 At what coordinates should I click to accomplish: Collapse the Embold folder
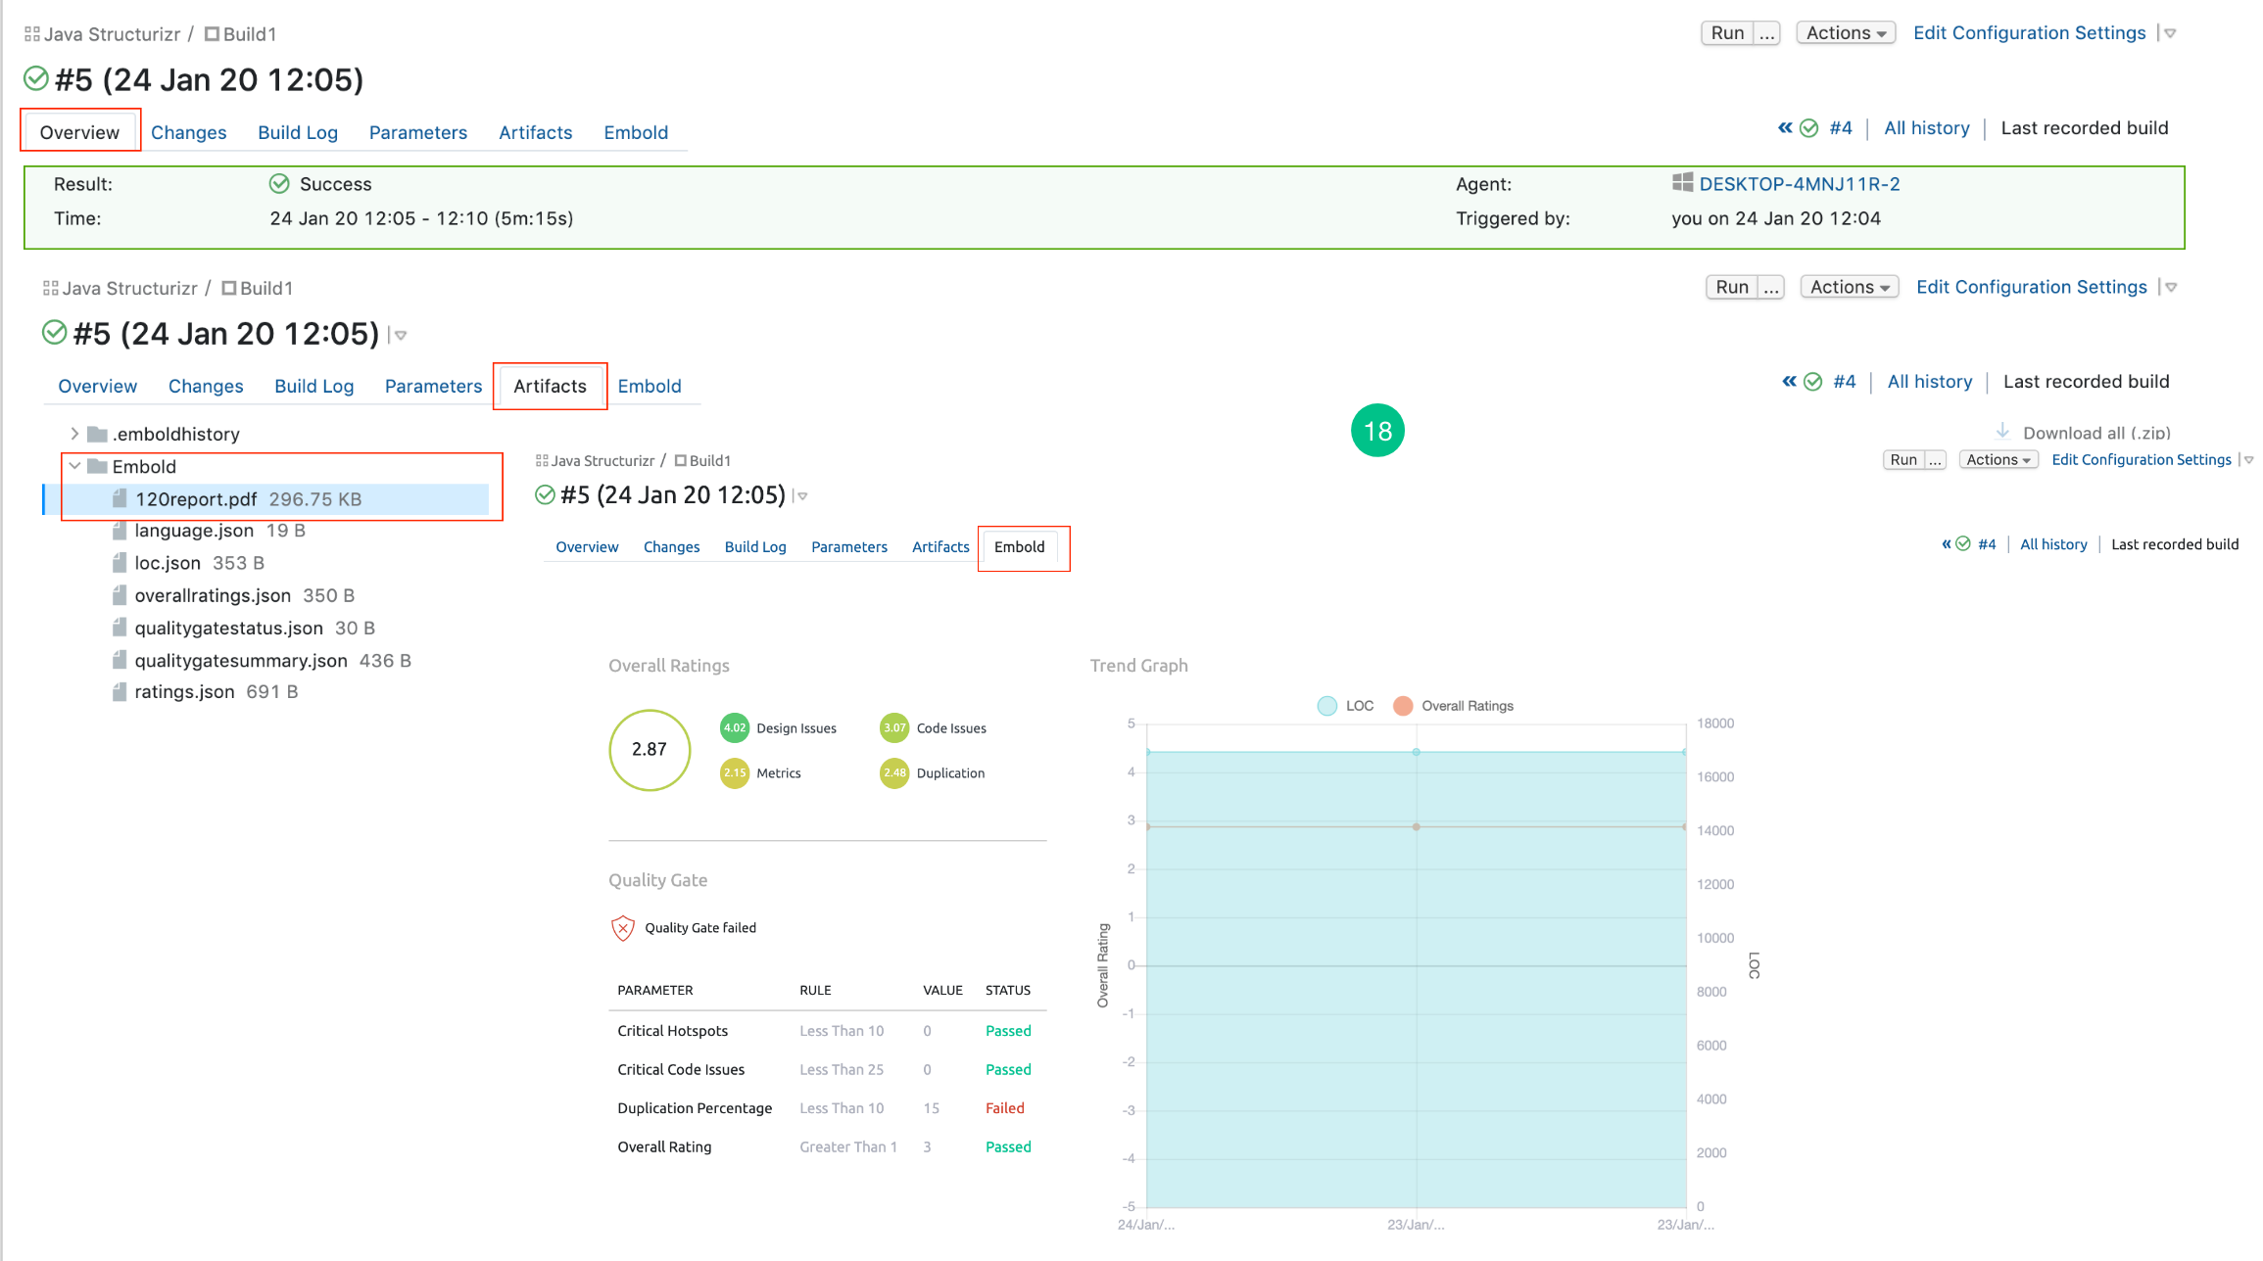(74, 466)
